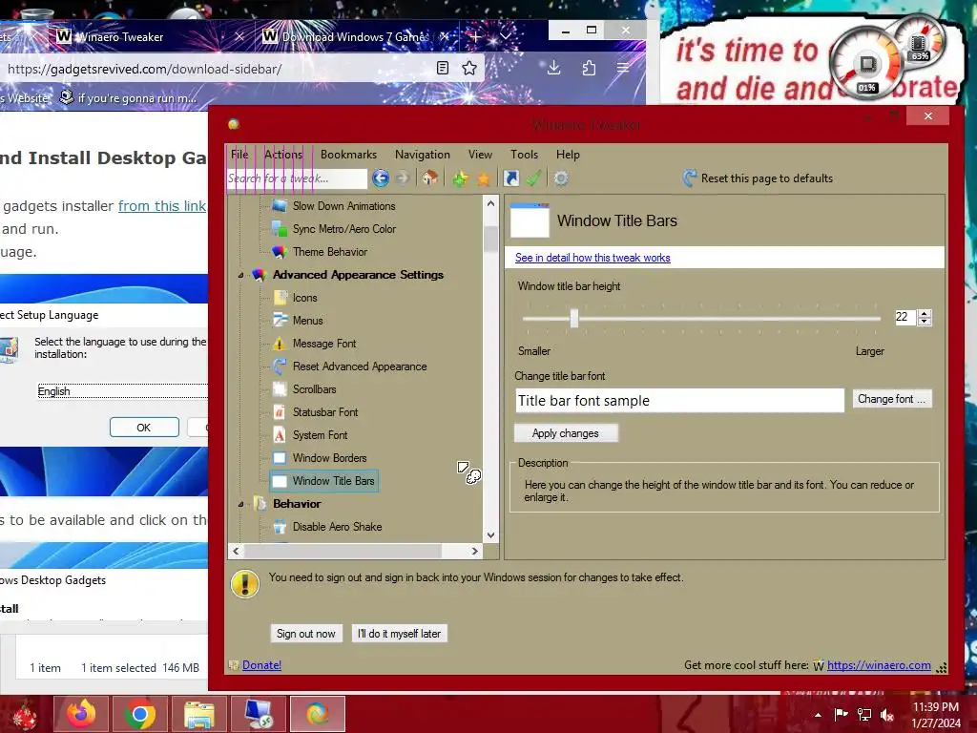This screenshot has height=733, width=977.
Task: Open the https://winaero.com link
Action: coord(879,665)
